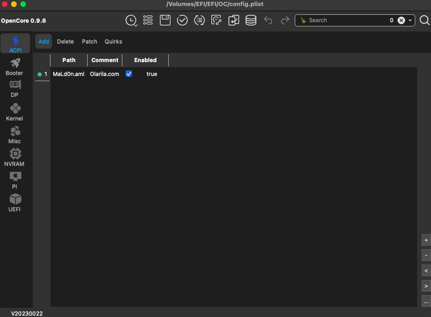
Task: Open the database stack icon
Action: pyautogui.click(x=251, y=20)
